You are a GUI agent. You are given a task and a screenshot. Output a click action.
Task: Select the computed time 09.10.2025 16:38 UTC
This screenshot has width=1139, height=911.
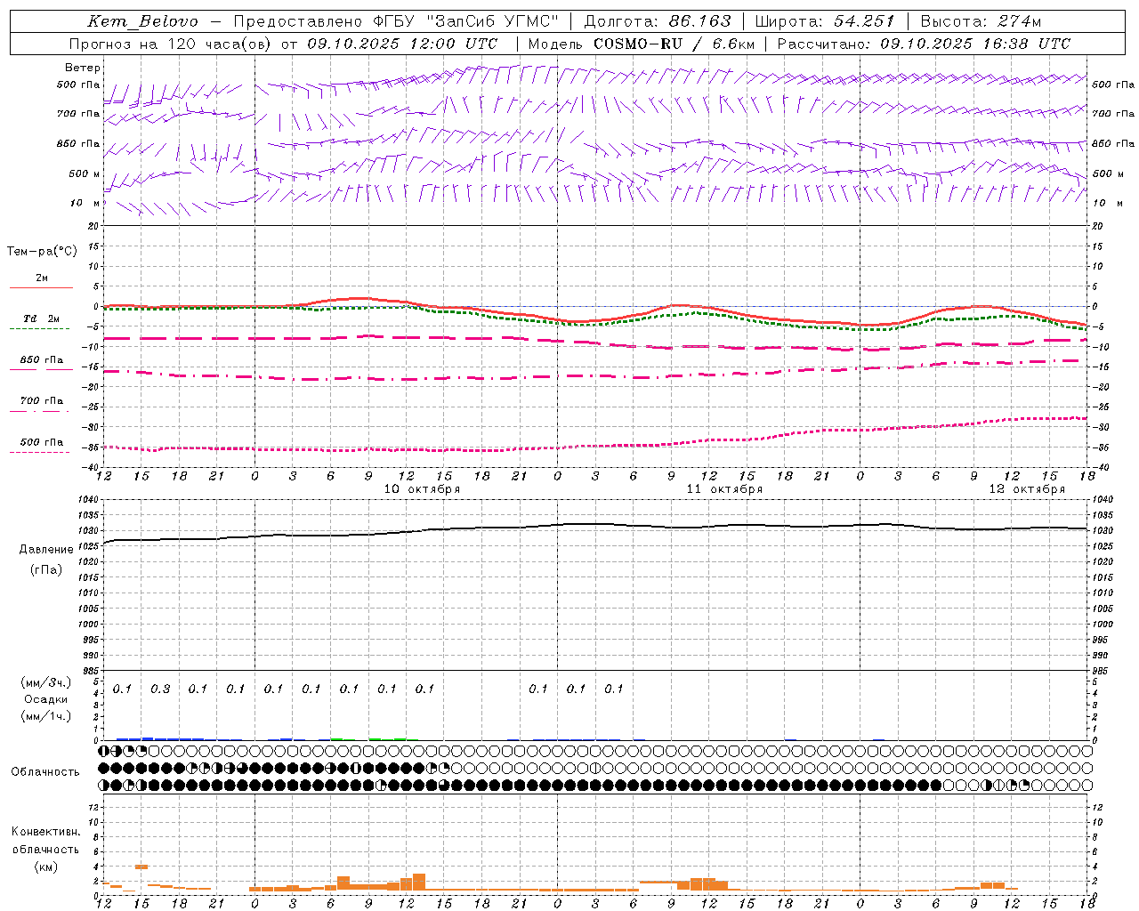975,44
